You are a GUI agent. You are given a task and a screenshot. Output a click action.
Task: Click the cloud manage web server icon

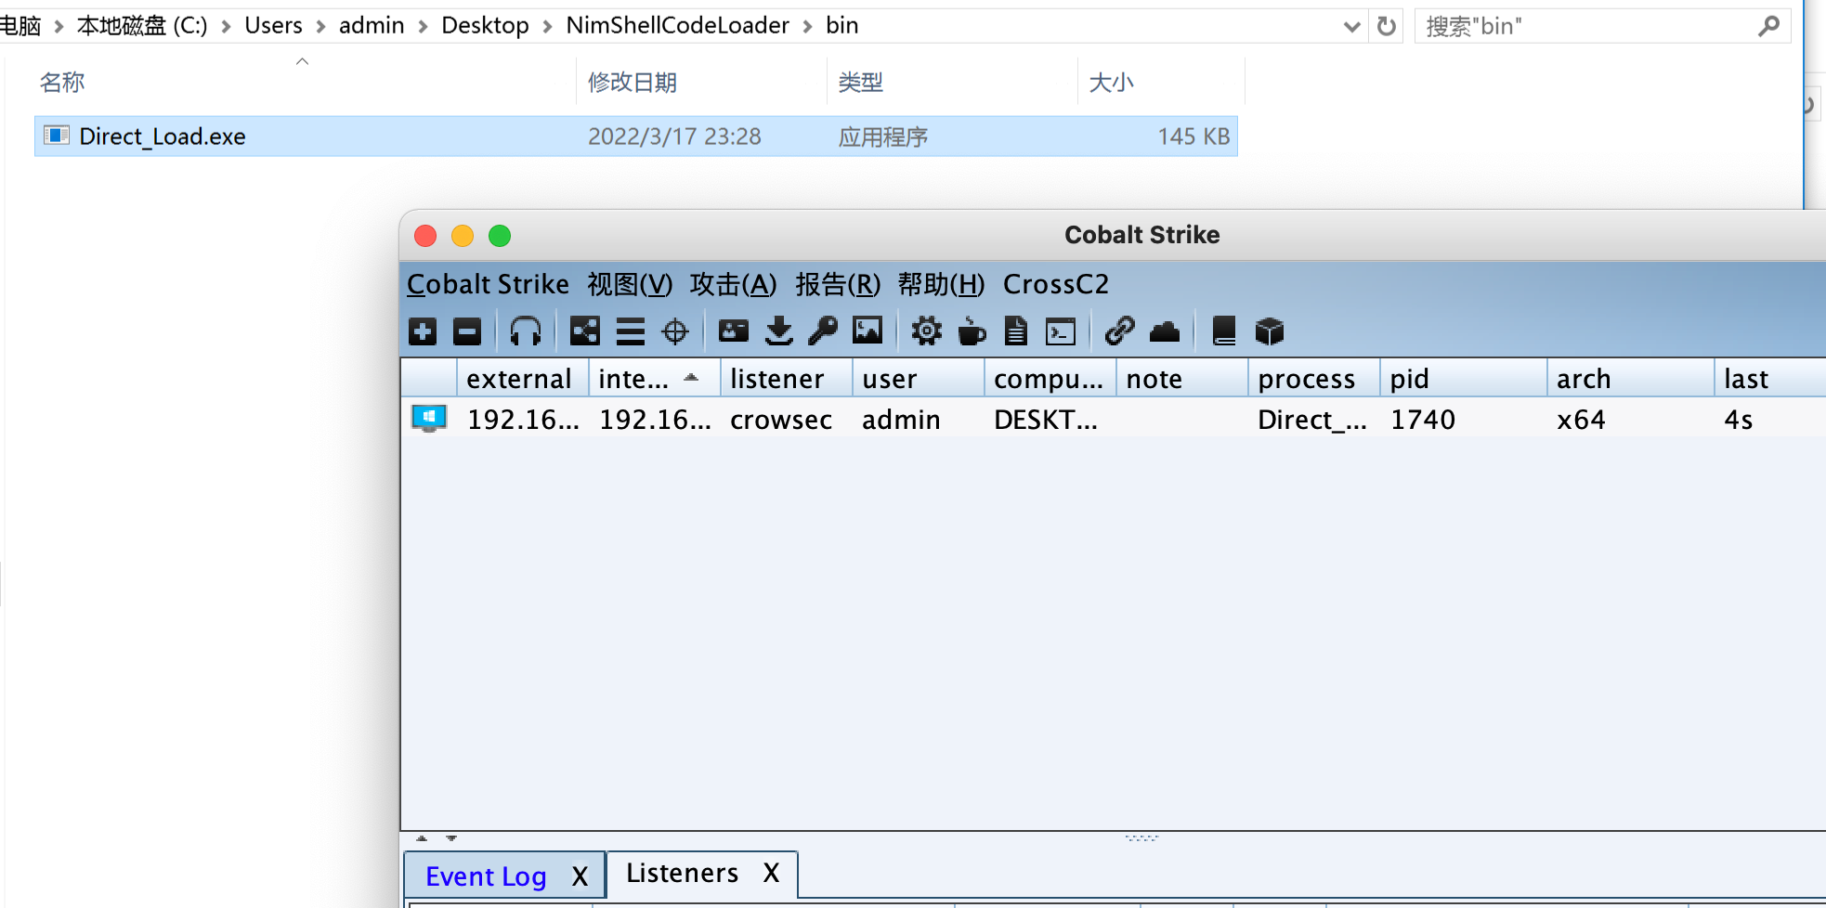(1165, 331)
